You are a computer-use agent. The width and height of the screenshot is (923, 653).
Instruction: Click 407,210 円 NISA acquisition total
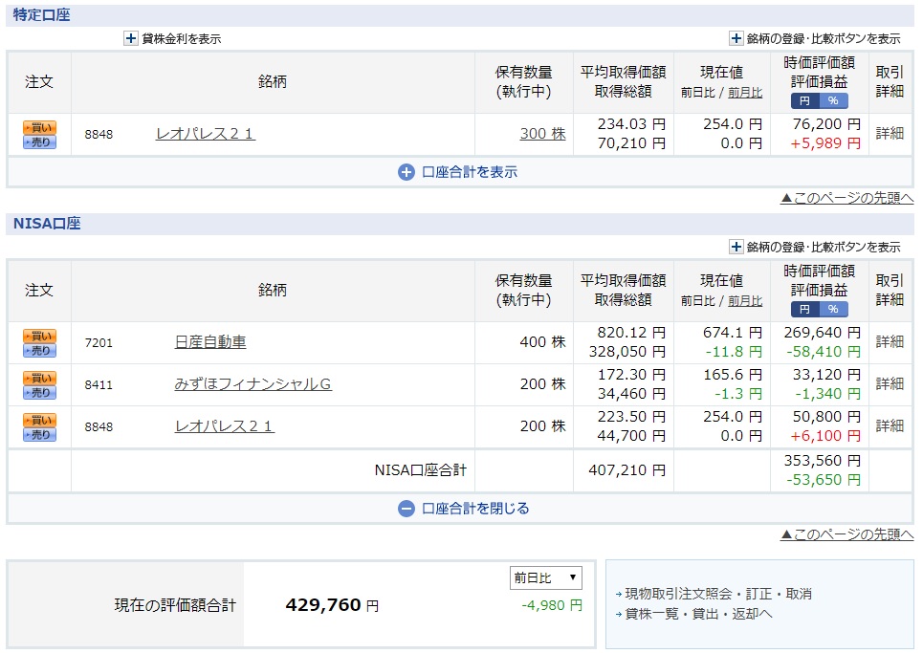pyautogui.click(x=626, y=470)
